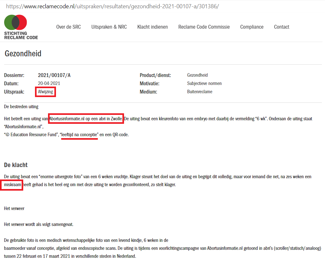Viewport: 325px width, 260px height.
Task: Click the word miskraam in the complaint
Action: 13,185
